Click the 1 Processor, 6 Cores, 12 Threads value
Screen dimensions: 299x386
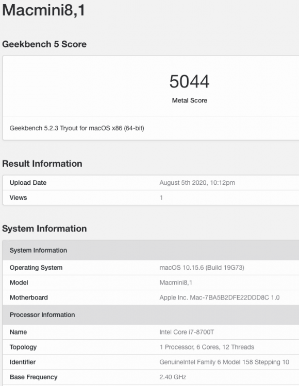click(x=207, y=347)
